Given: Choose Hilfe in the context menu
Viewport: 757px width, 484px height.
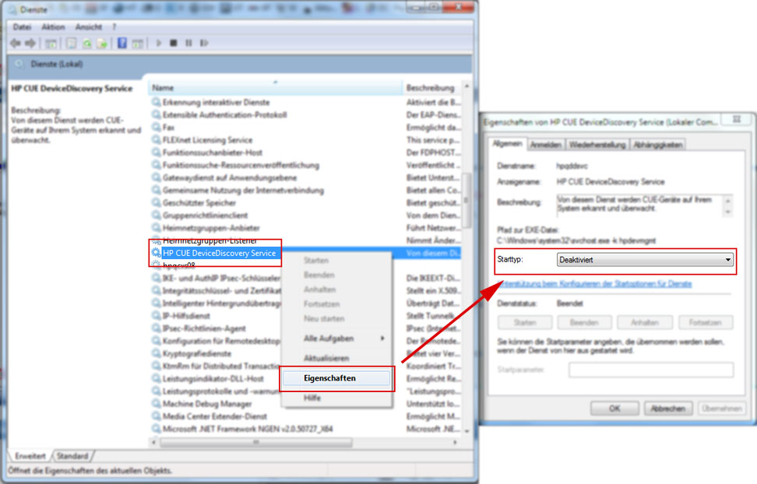Looking at the screenshot, I should [336, 398].
